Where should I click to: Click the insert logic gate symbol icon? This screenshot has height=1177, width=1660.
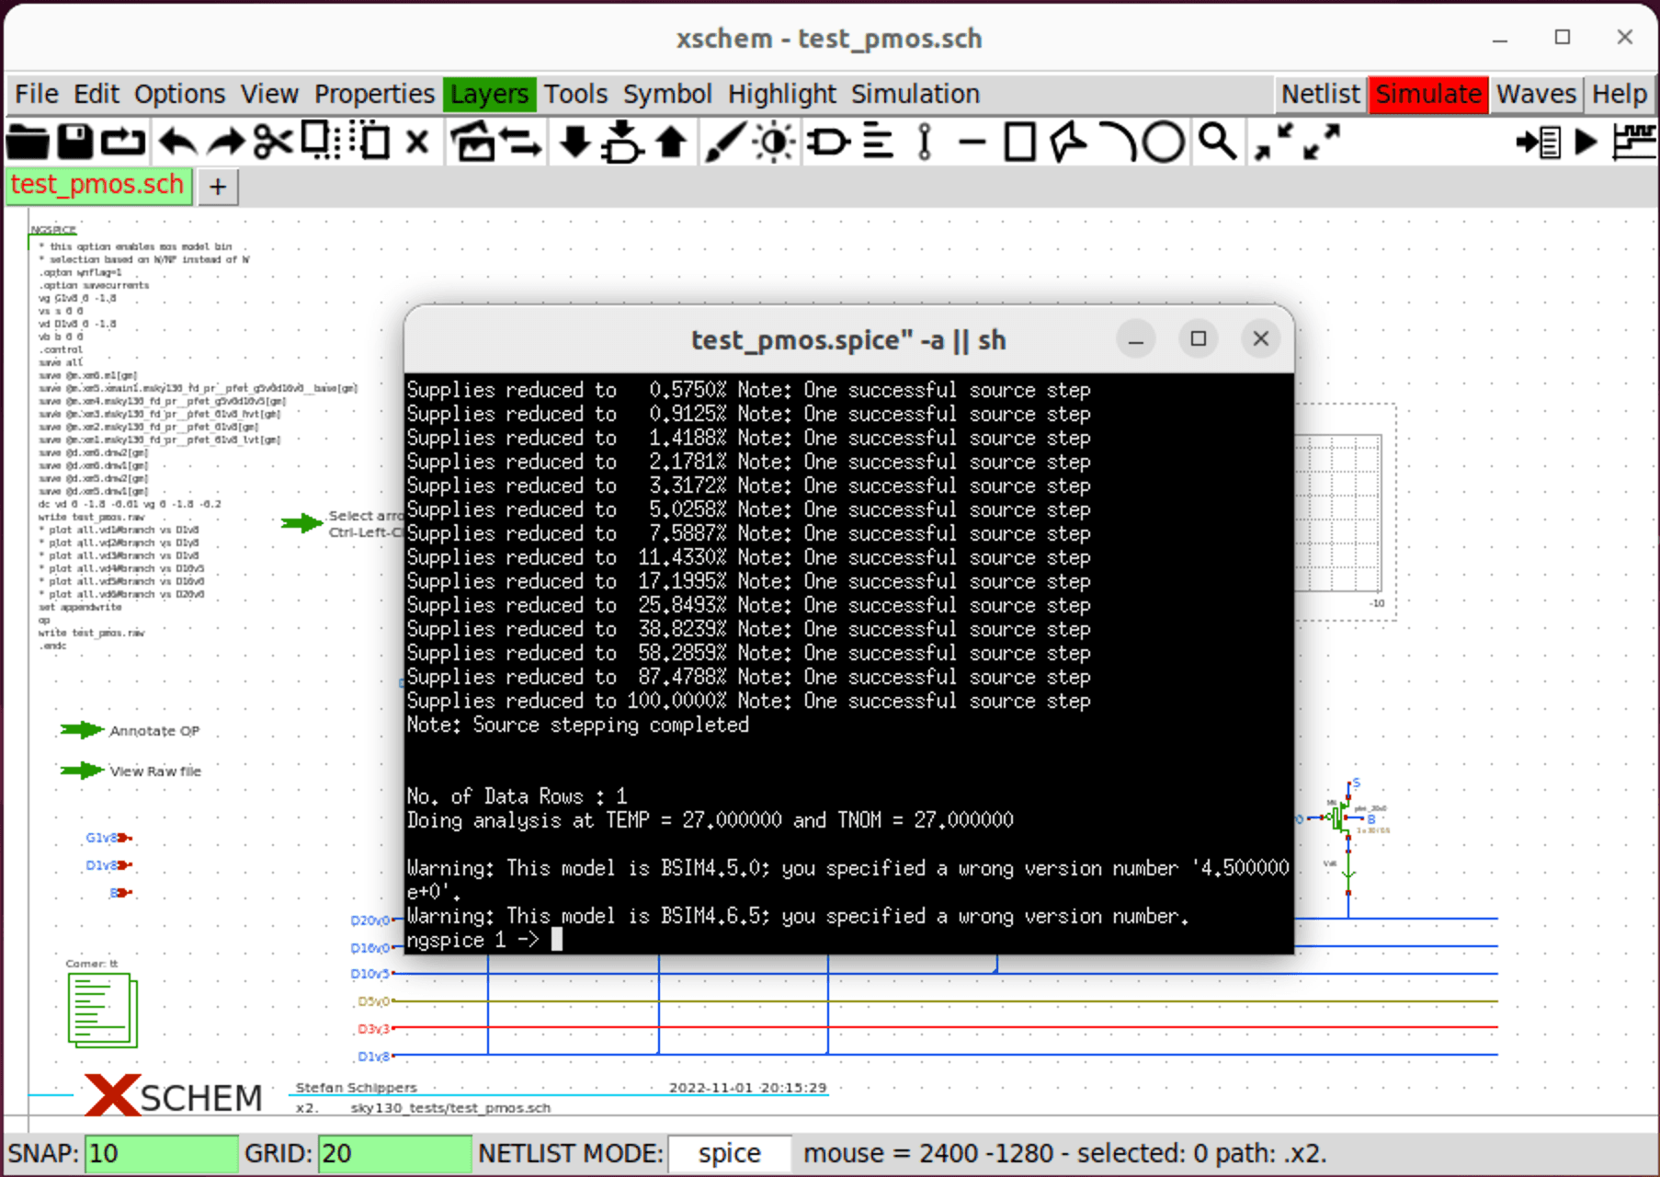coord(829,143)
